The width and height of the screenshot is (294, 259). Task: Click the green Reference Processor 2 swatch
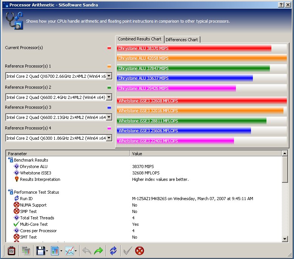(x=109, y=88)
